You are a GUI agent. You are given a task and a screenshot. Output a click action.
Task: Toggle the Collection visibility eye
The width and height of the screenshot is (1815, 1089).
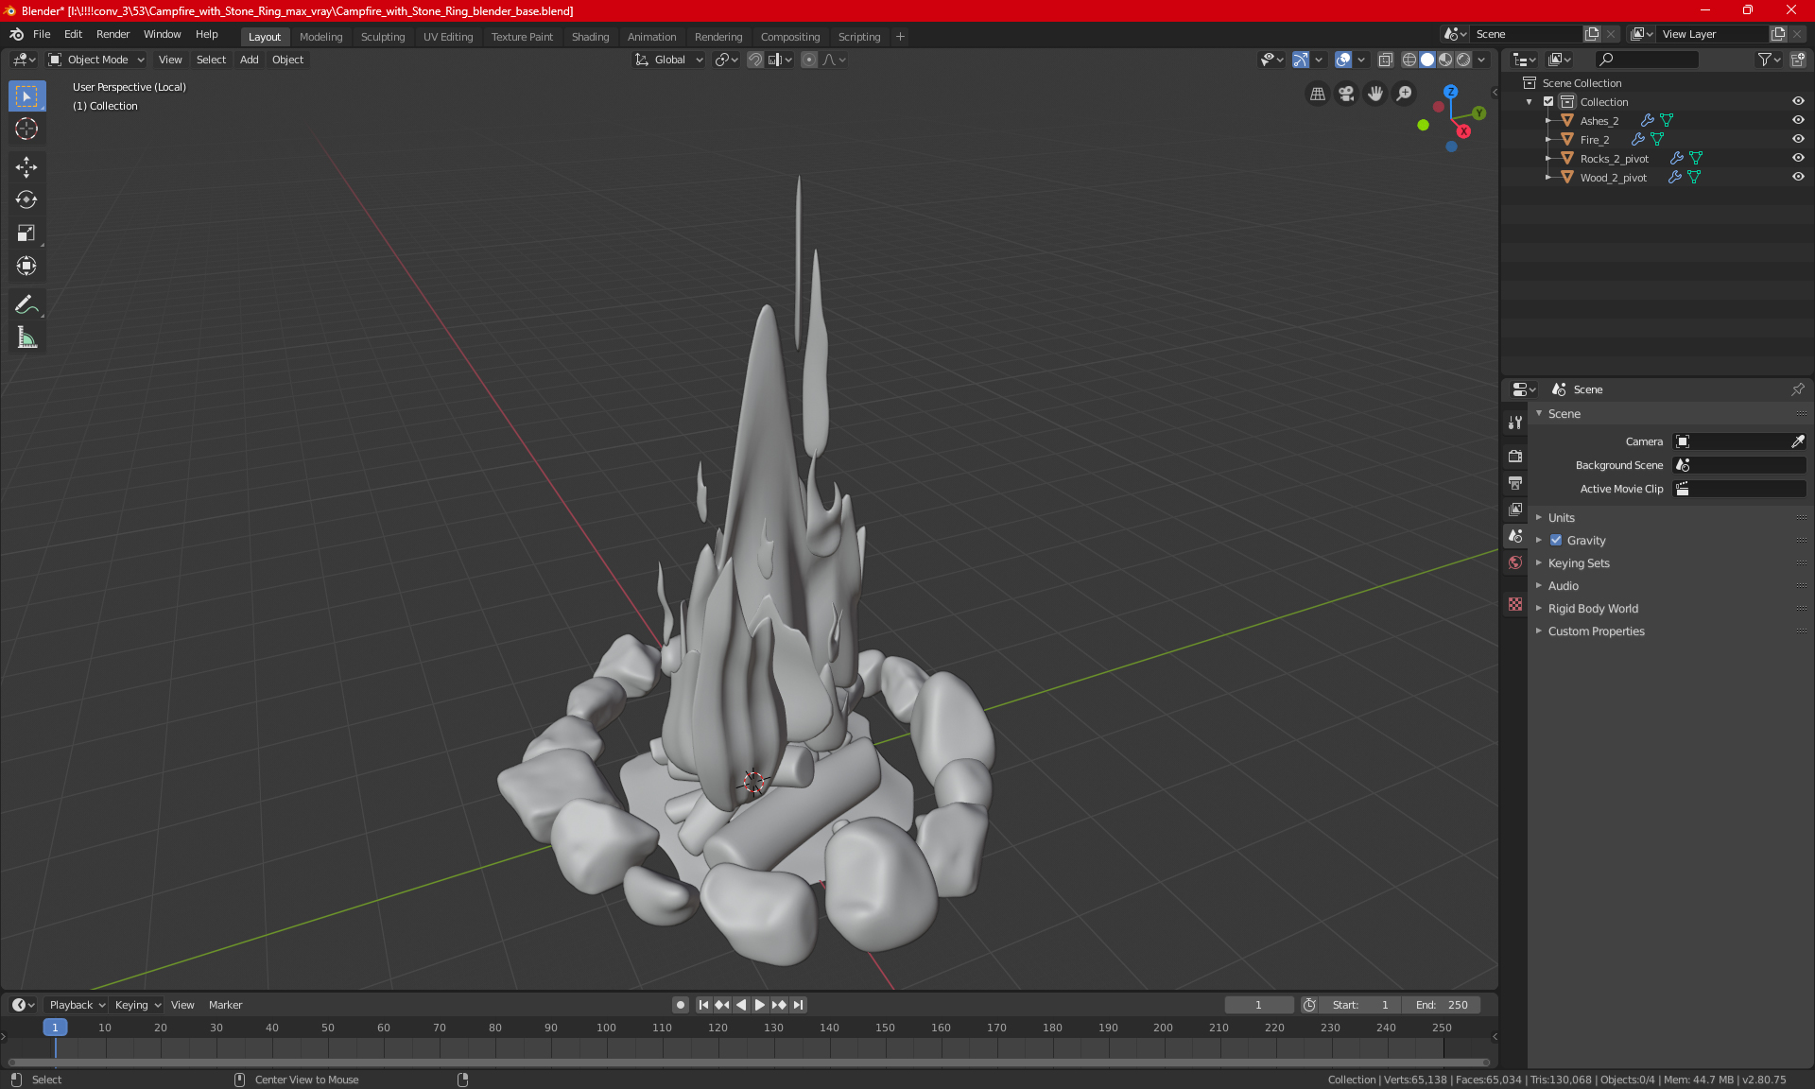(1798, 101)
